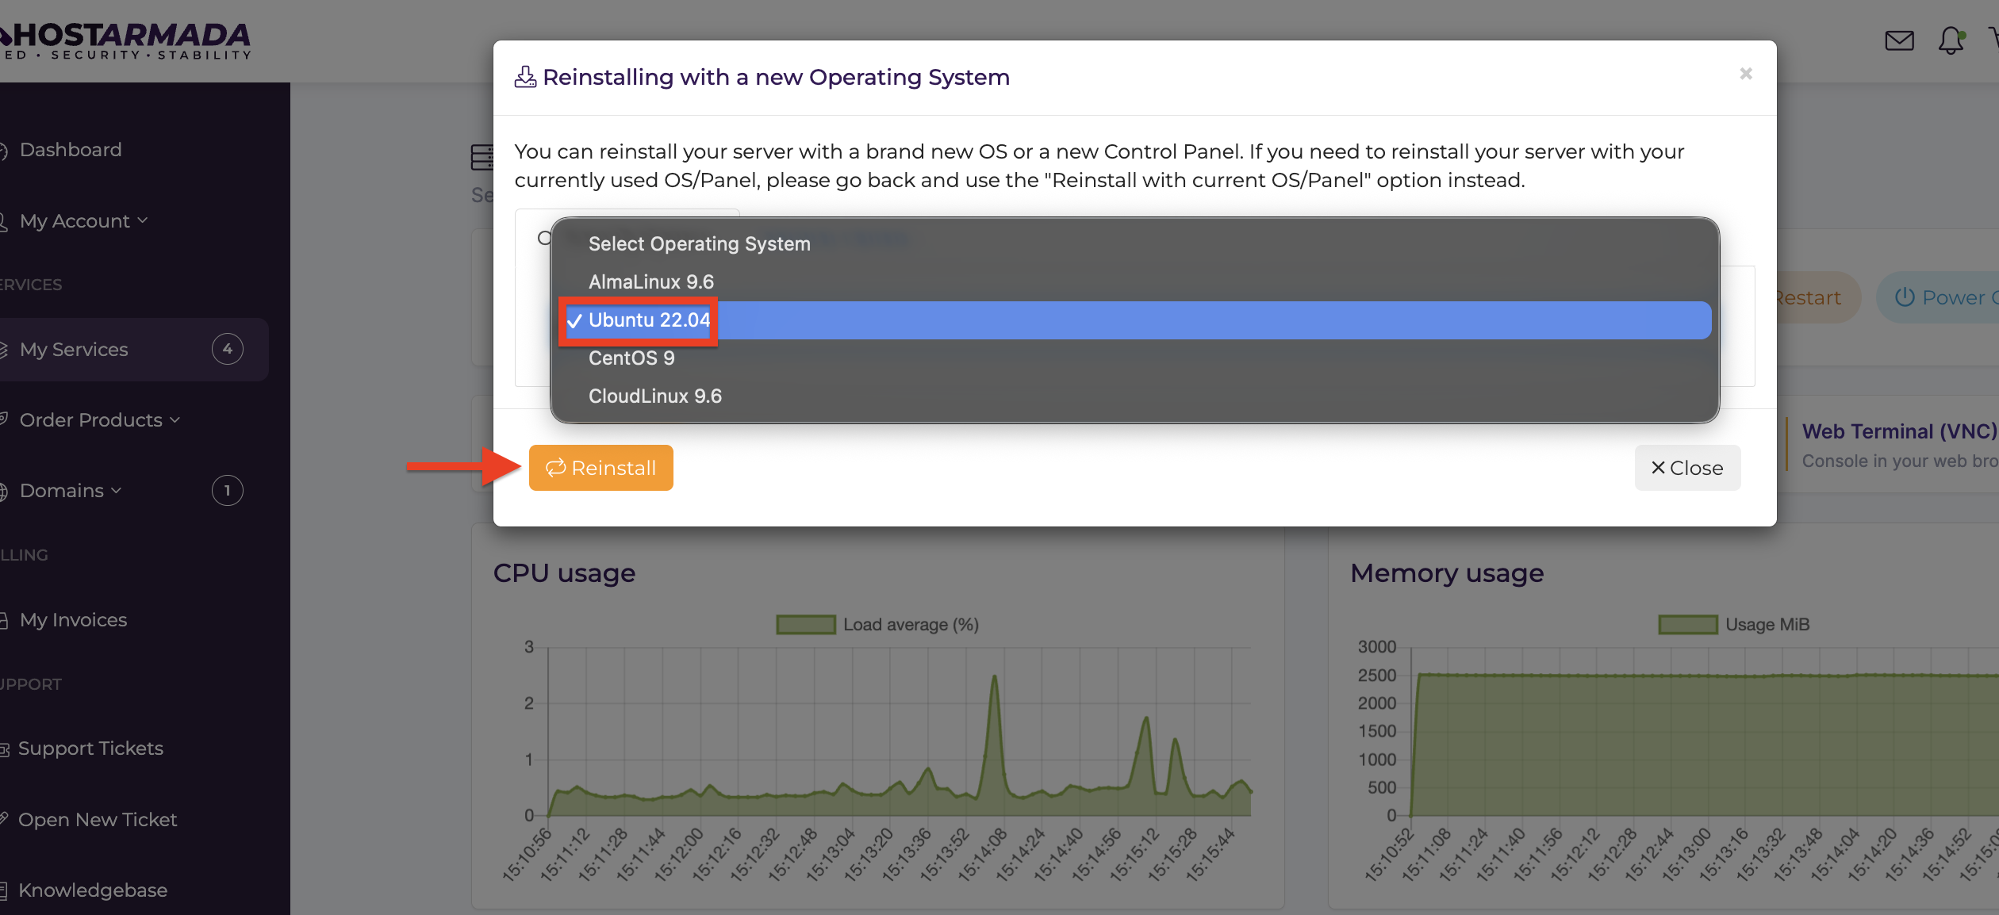Image resolution: width=1999 pixels, height=915 pixels.
Task: Select AlmaLinux 9.6 from the list
Action: 1134,281
